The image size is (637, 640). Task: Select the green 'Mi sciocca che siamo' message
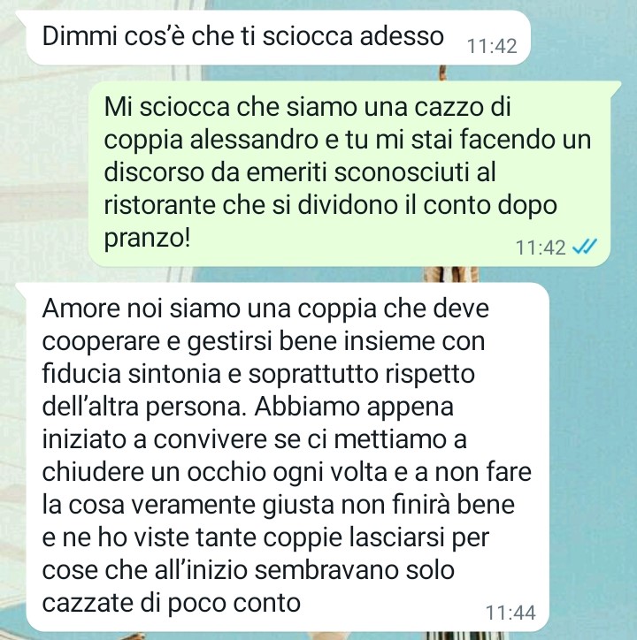click(x=354, y=173)
